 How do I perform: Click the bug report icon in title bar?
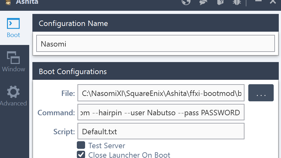point(237,2)
